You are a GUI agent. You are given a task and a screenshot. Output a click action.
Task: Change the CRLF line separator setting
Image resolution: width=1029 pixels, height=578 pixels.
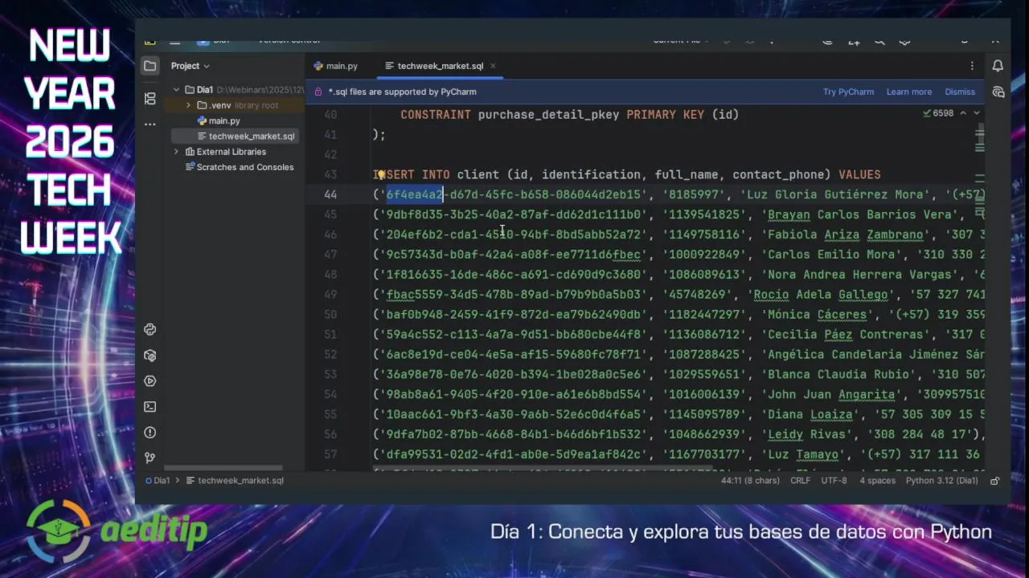coord(800,481)
